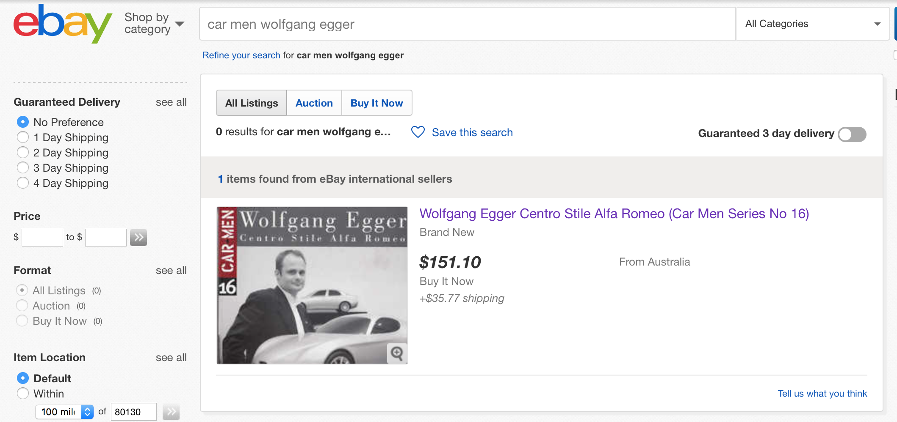Screen dimensions: 897x422
Task: Click the arrow button to apply price range
Action: pyautogui.click(x=138, y=237)
